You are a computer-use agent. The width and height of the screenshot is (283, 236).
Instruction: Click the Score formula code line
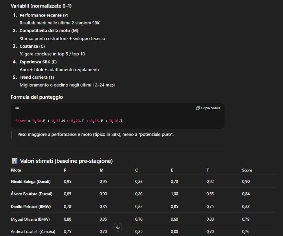69,121
